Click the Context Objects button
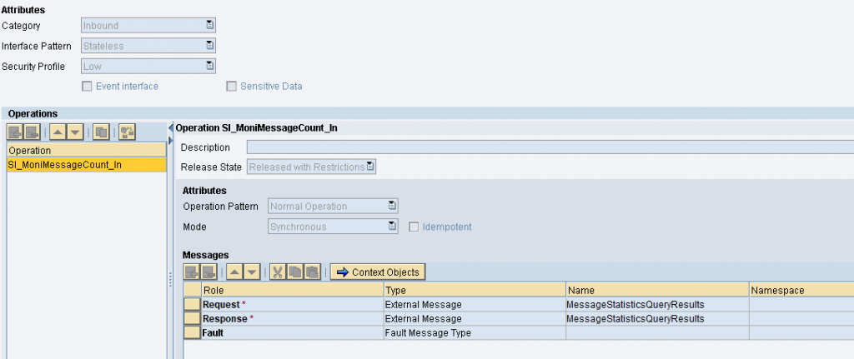 378,272
